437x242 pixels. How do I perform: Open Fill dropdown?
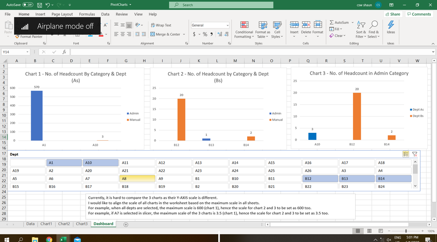pos(336,29)
